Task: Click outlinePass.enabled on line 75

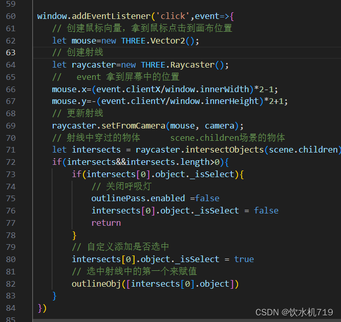Action: [138, 199]
